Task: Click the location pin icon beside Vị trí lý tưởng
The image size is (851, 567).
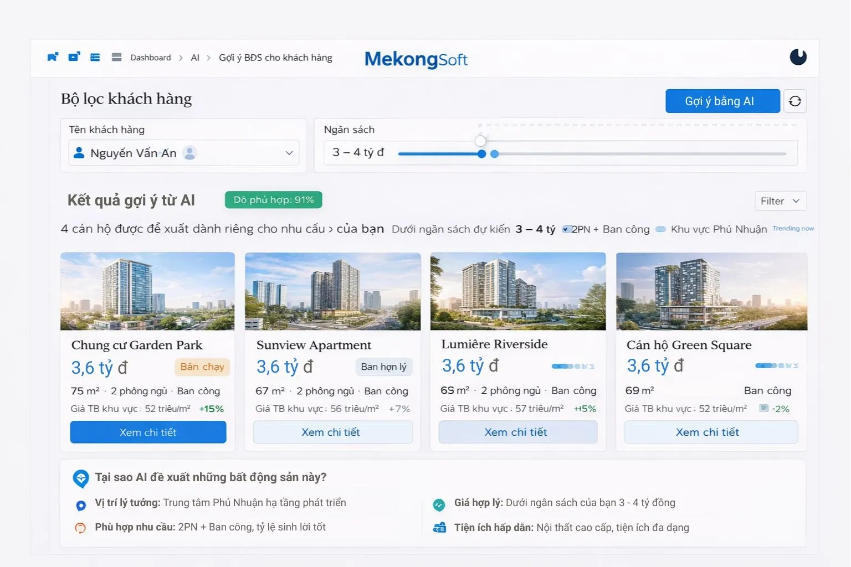Action: [81, 504]
